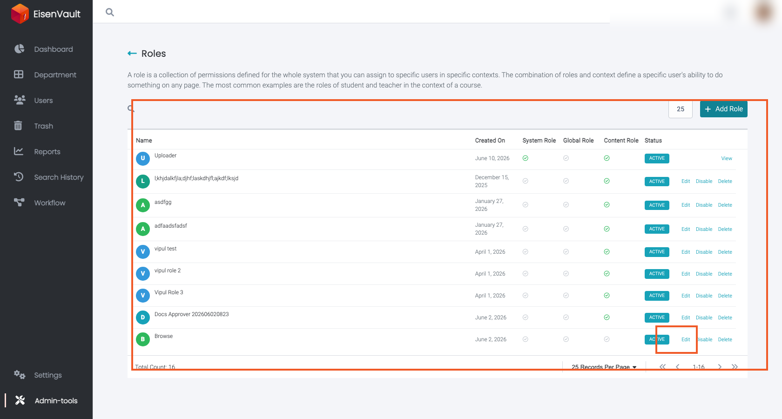782x419 pixels.
Task: Click the Reports chart icon
Action: tap(19, 151)
